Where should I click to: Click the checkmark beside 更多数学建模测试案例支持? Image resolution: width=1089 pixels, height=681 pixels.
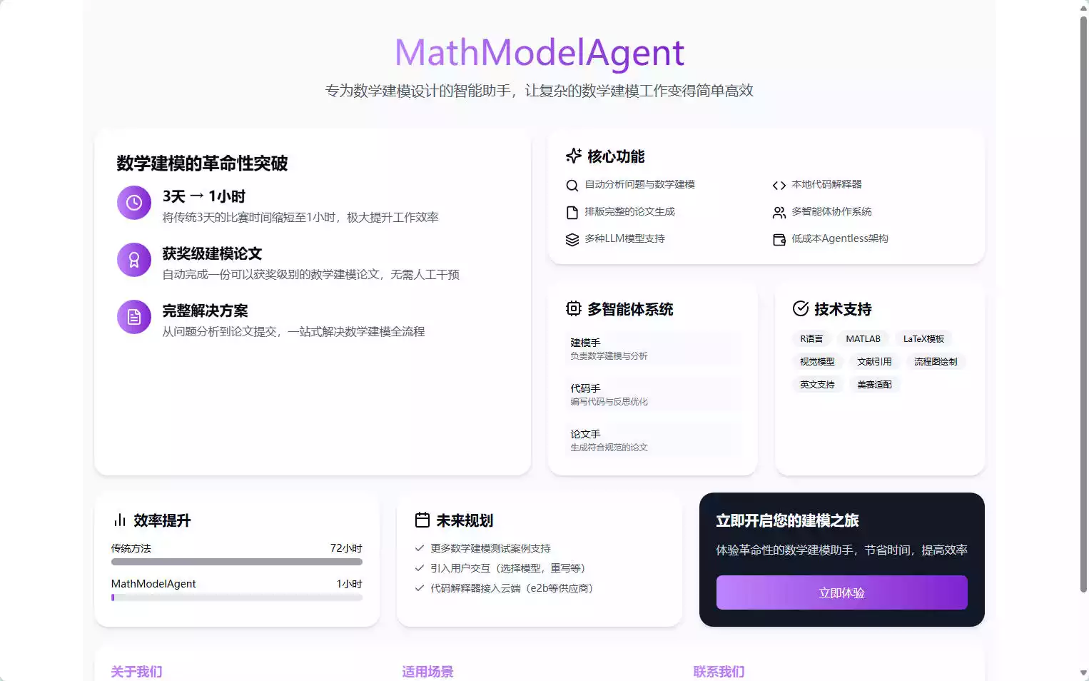420,548
